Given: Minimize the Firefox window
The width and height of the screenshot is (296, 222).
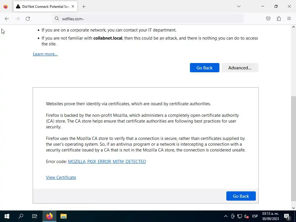Looking at the screenshot, I should click(262, 6).
